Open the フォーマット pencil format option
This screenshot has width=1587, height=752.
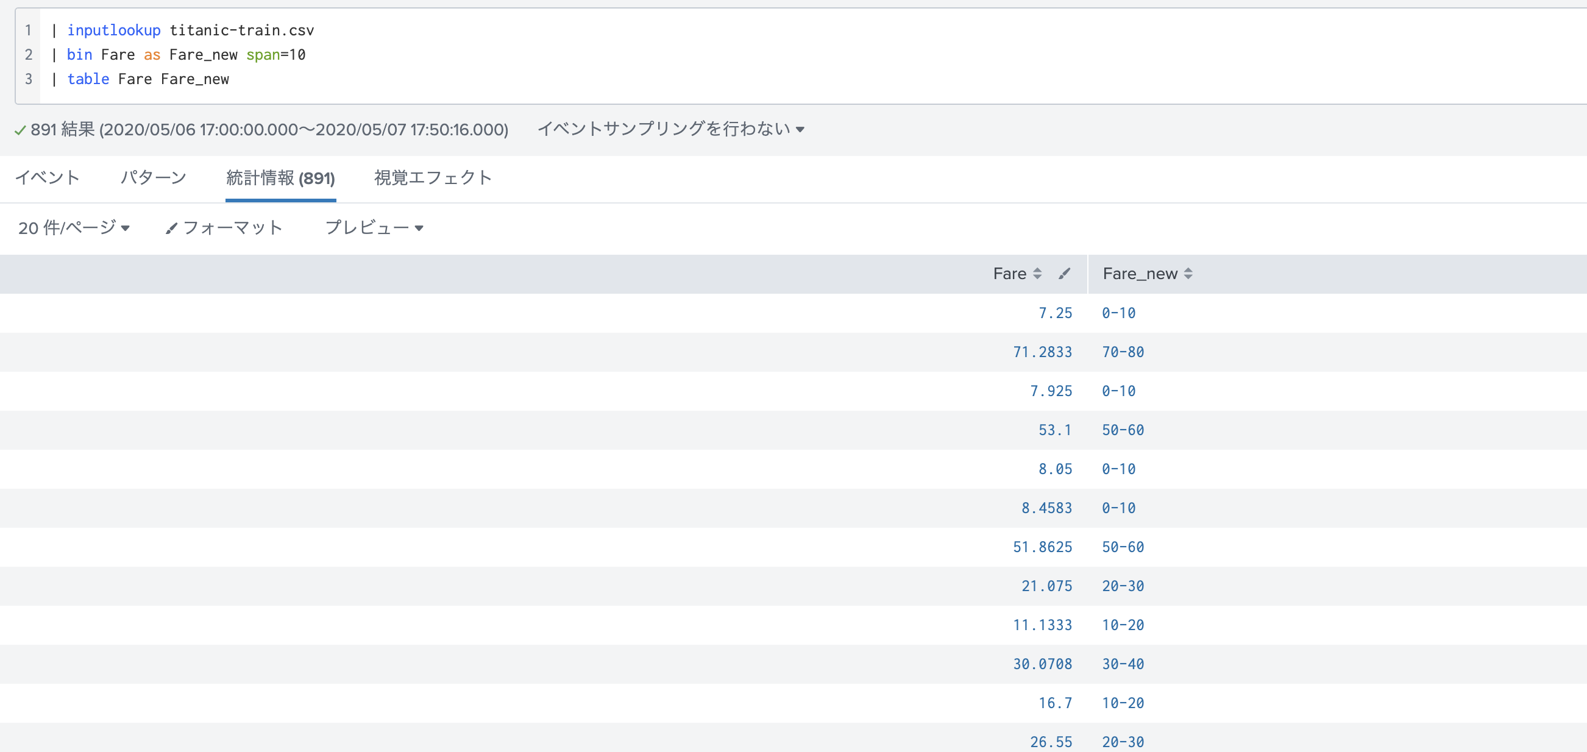click(x=224, y=228)
